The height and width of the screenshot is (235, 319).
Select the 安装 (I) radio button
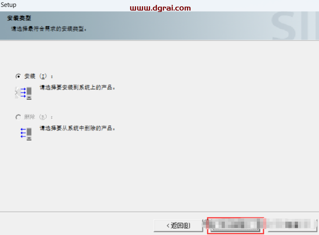point(18,76)
